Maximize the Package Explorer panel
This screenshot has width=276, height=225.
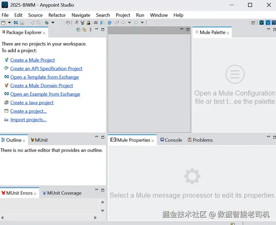[x=103, y=29]
